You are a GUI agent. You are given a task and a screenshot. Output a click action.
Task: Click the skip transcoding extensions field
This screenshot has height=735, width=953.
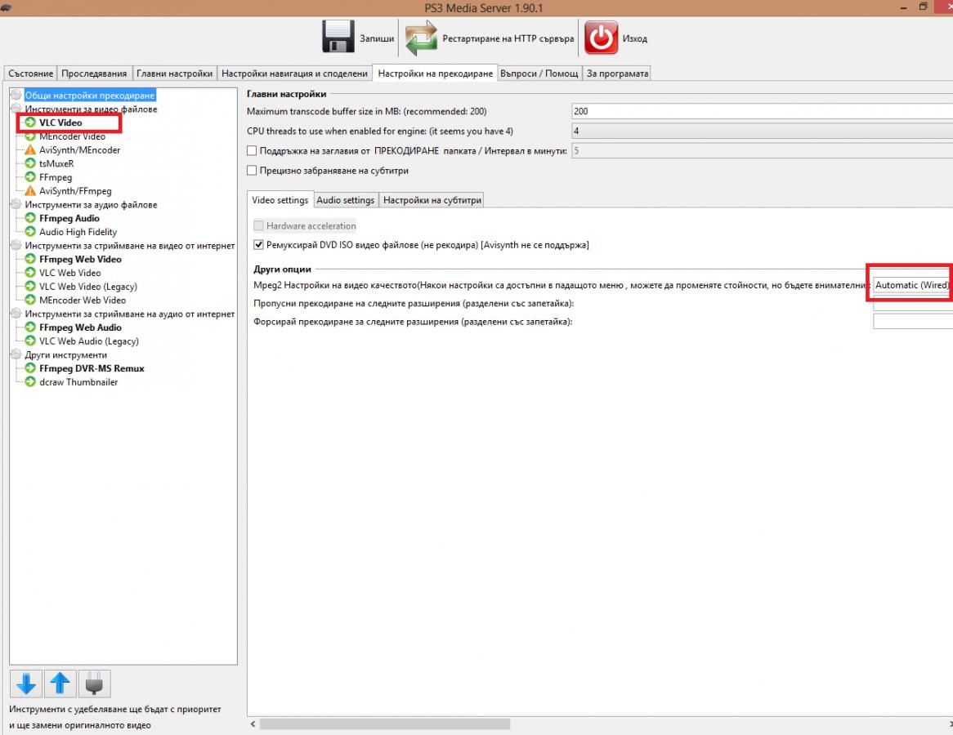[x=912, y=304]
